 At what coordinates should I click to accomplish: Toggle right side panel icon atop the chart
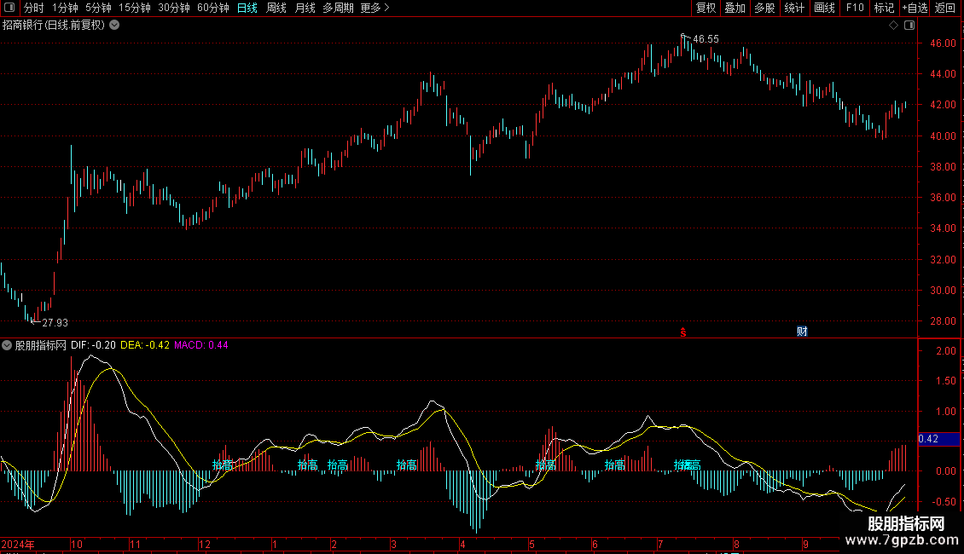pos(909,26)
